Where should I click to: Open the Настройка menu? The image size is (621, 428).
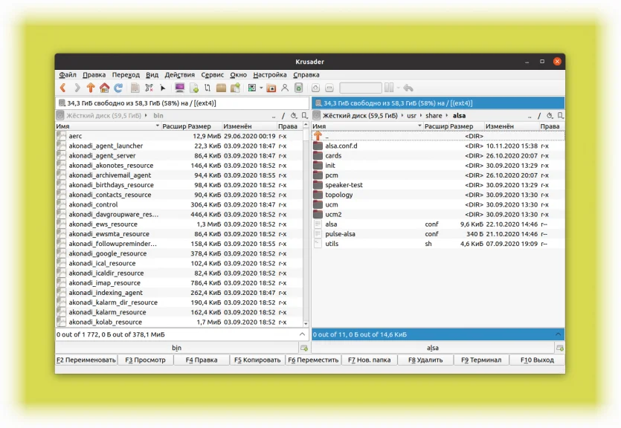(x=269, y=75)
